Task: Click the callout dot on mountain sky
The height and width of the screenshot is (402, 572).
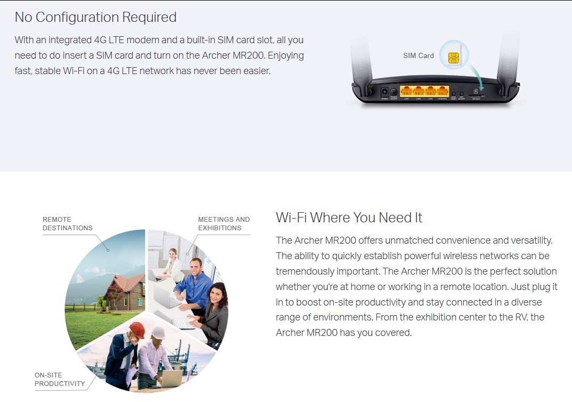Action: coord(108,250)
